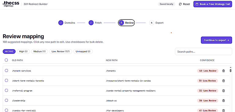Screen dimensions: 235x112
Task: Delete the /tenant-services mapping row
Action: pyautogui.click(x=223, y=71)
